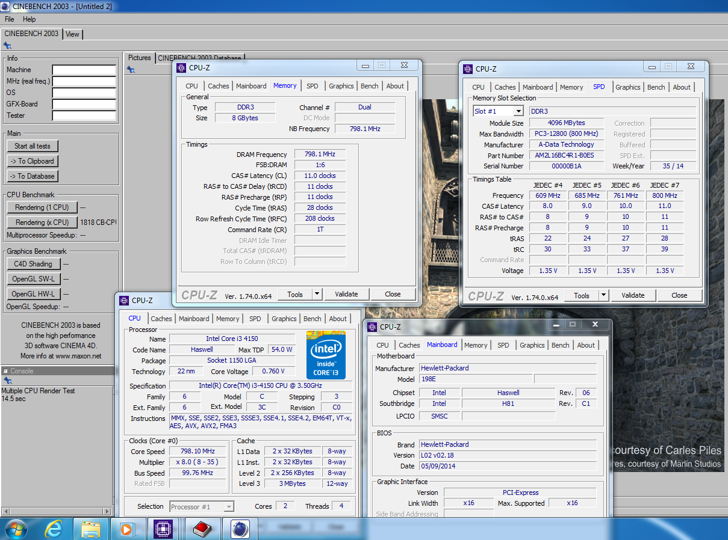Image resolution: width=728 pixels, height=540 pixels.
Task: Click the Console panel header icon
Action: (5, 371)
